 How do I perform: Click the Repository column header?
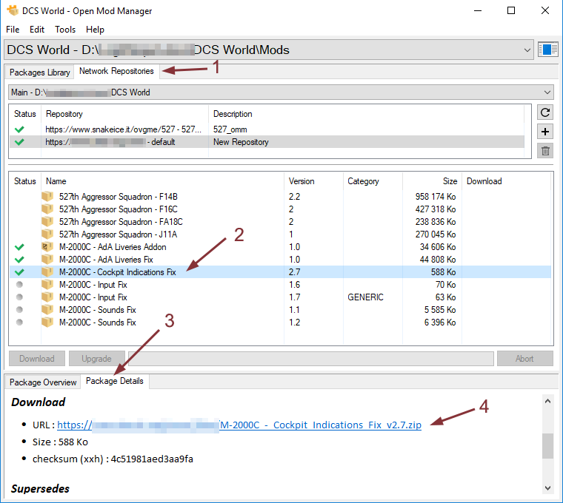(x=124, y=114)
